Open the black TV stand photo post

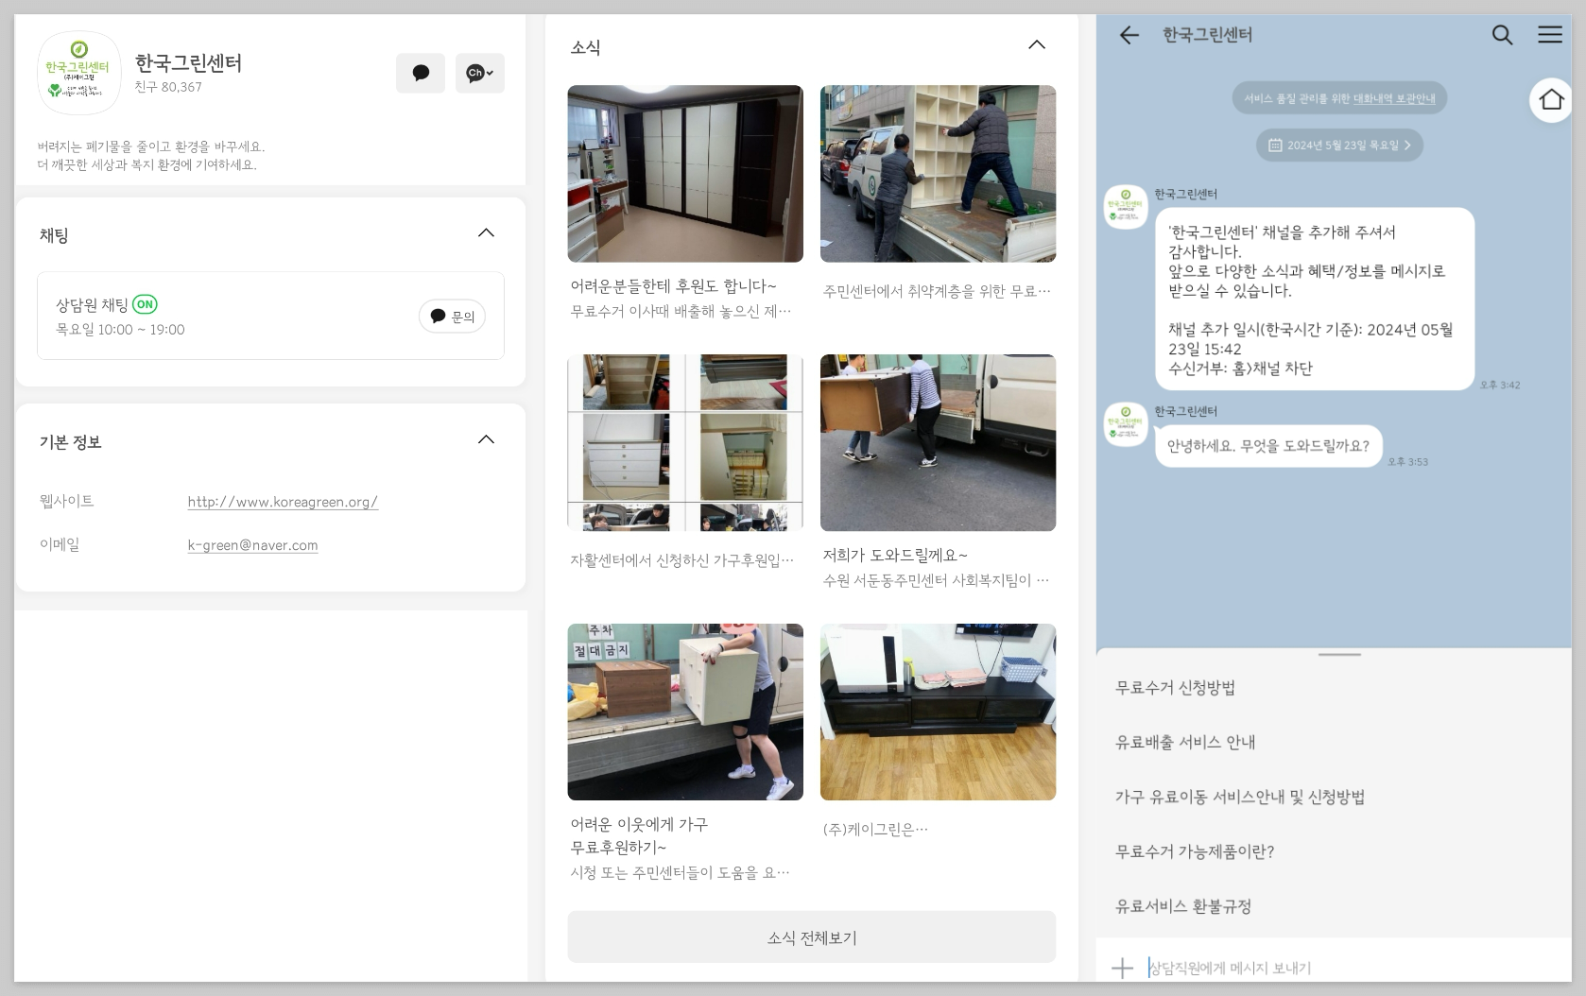click(938, 712)
